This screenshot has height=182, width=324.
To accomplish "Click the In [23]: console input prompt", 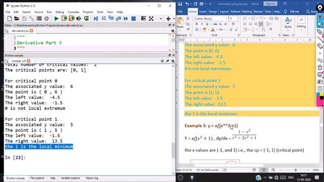I will (x=15, y=158).
